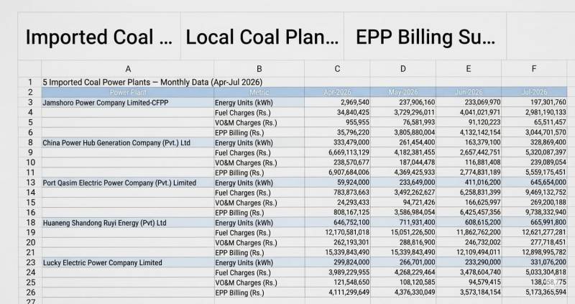Viewport: 575px width, 304px height.
Task: Select column C header
Action: click(337, 68)
